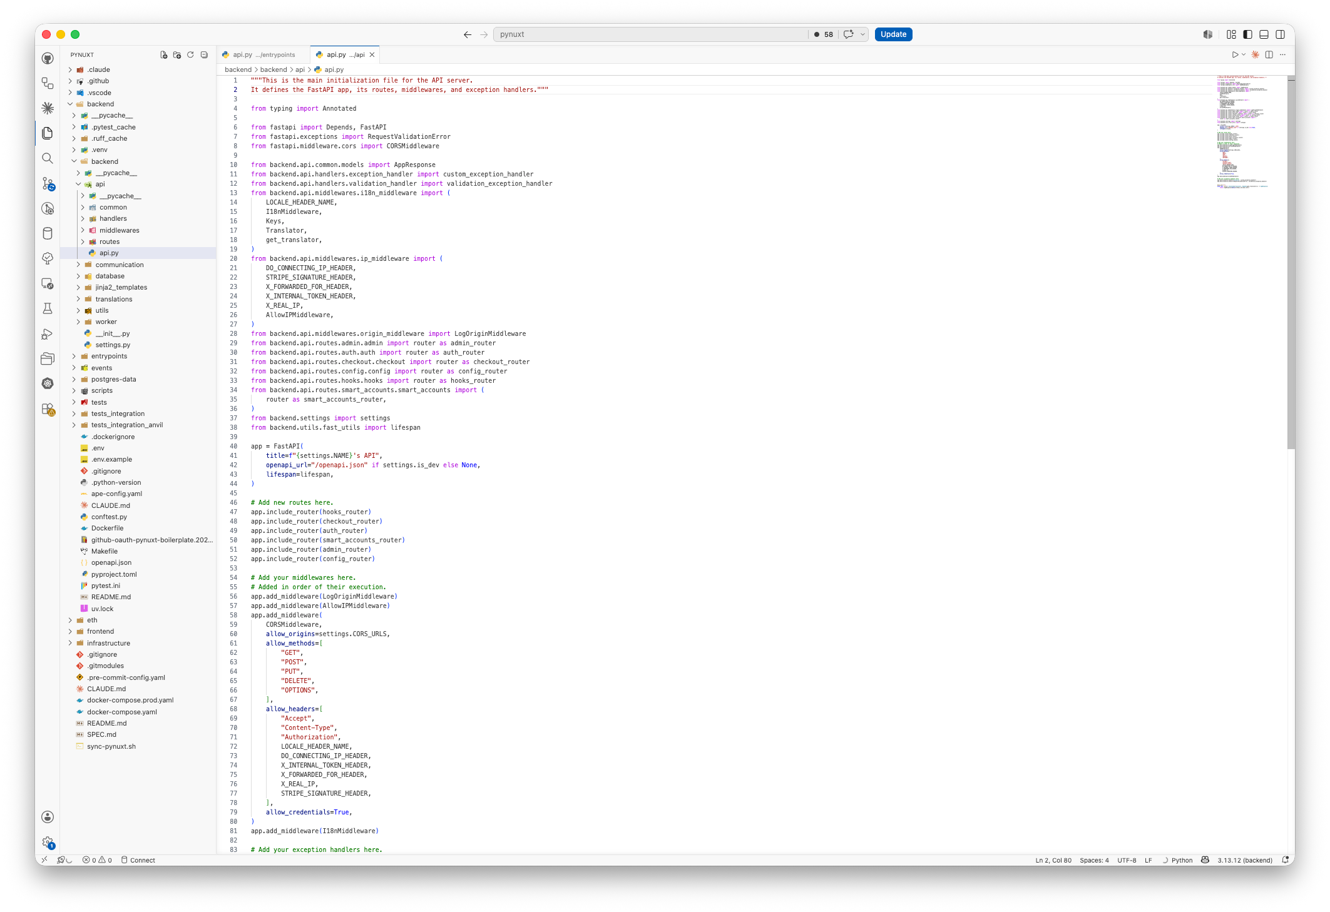Collapse all folders in explorer
Viewport: 1330px width, 912px height.
point(204,55)
